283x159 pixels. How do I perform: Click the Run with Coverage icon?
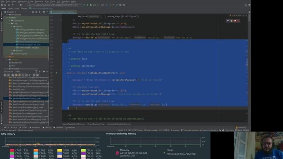(x=91, y=5)
